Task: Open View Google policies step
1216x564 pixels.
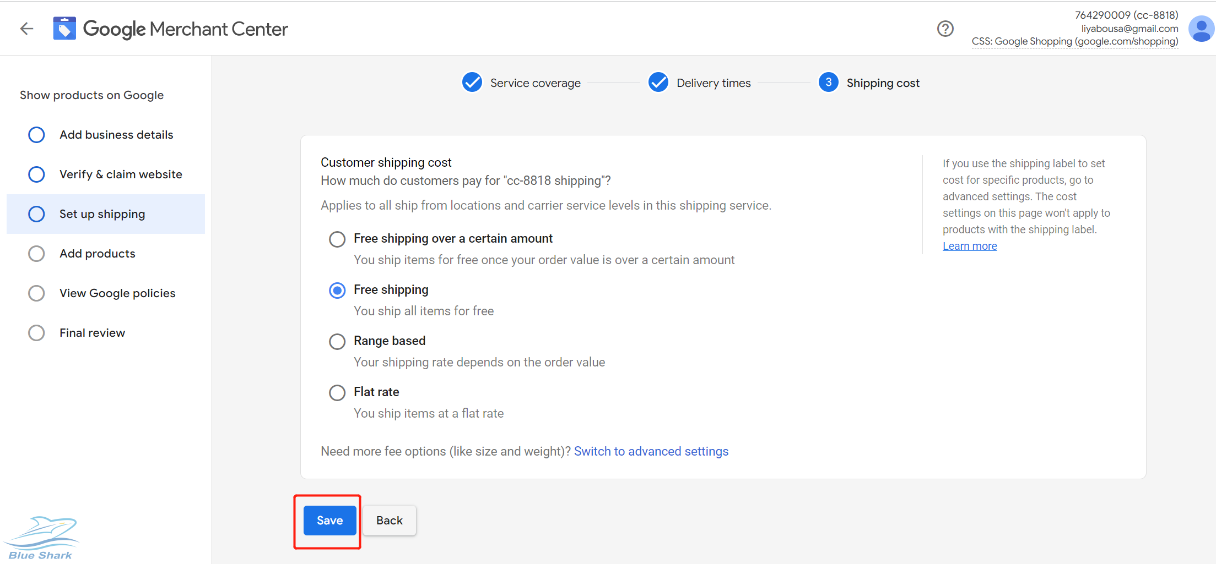Action: click(x=106, y=293)
